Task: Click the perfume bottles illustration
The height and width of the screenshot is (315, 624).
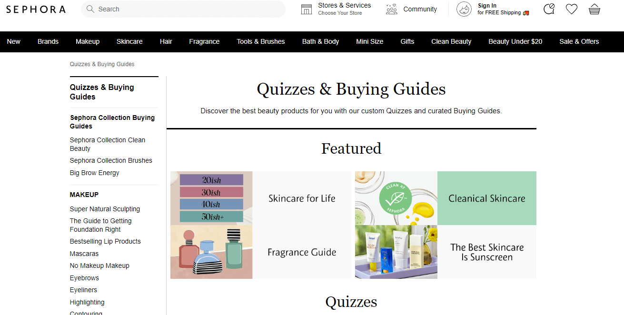Action: pyautogui.click(x=211, y=252)
